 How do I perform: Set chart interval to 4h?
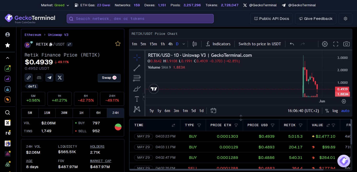pos(170,44)
